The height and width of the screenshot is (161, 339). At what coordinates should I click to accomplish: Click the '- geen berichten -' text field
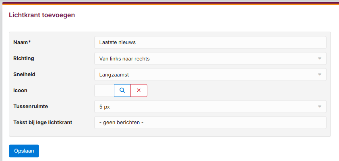pos(209,123)
